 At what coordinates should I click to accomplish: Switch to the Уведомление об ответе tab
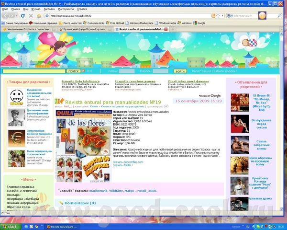(x=29, y=29)
